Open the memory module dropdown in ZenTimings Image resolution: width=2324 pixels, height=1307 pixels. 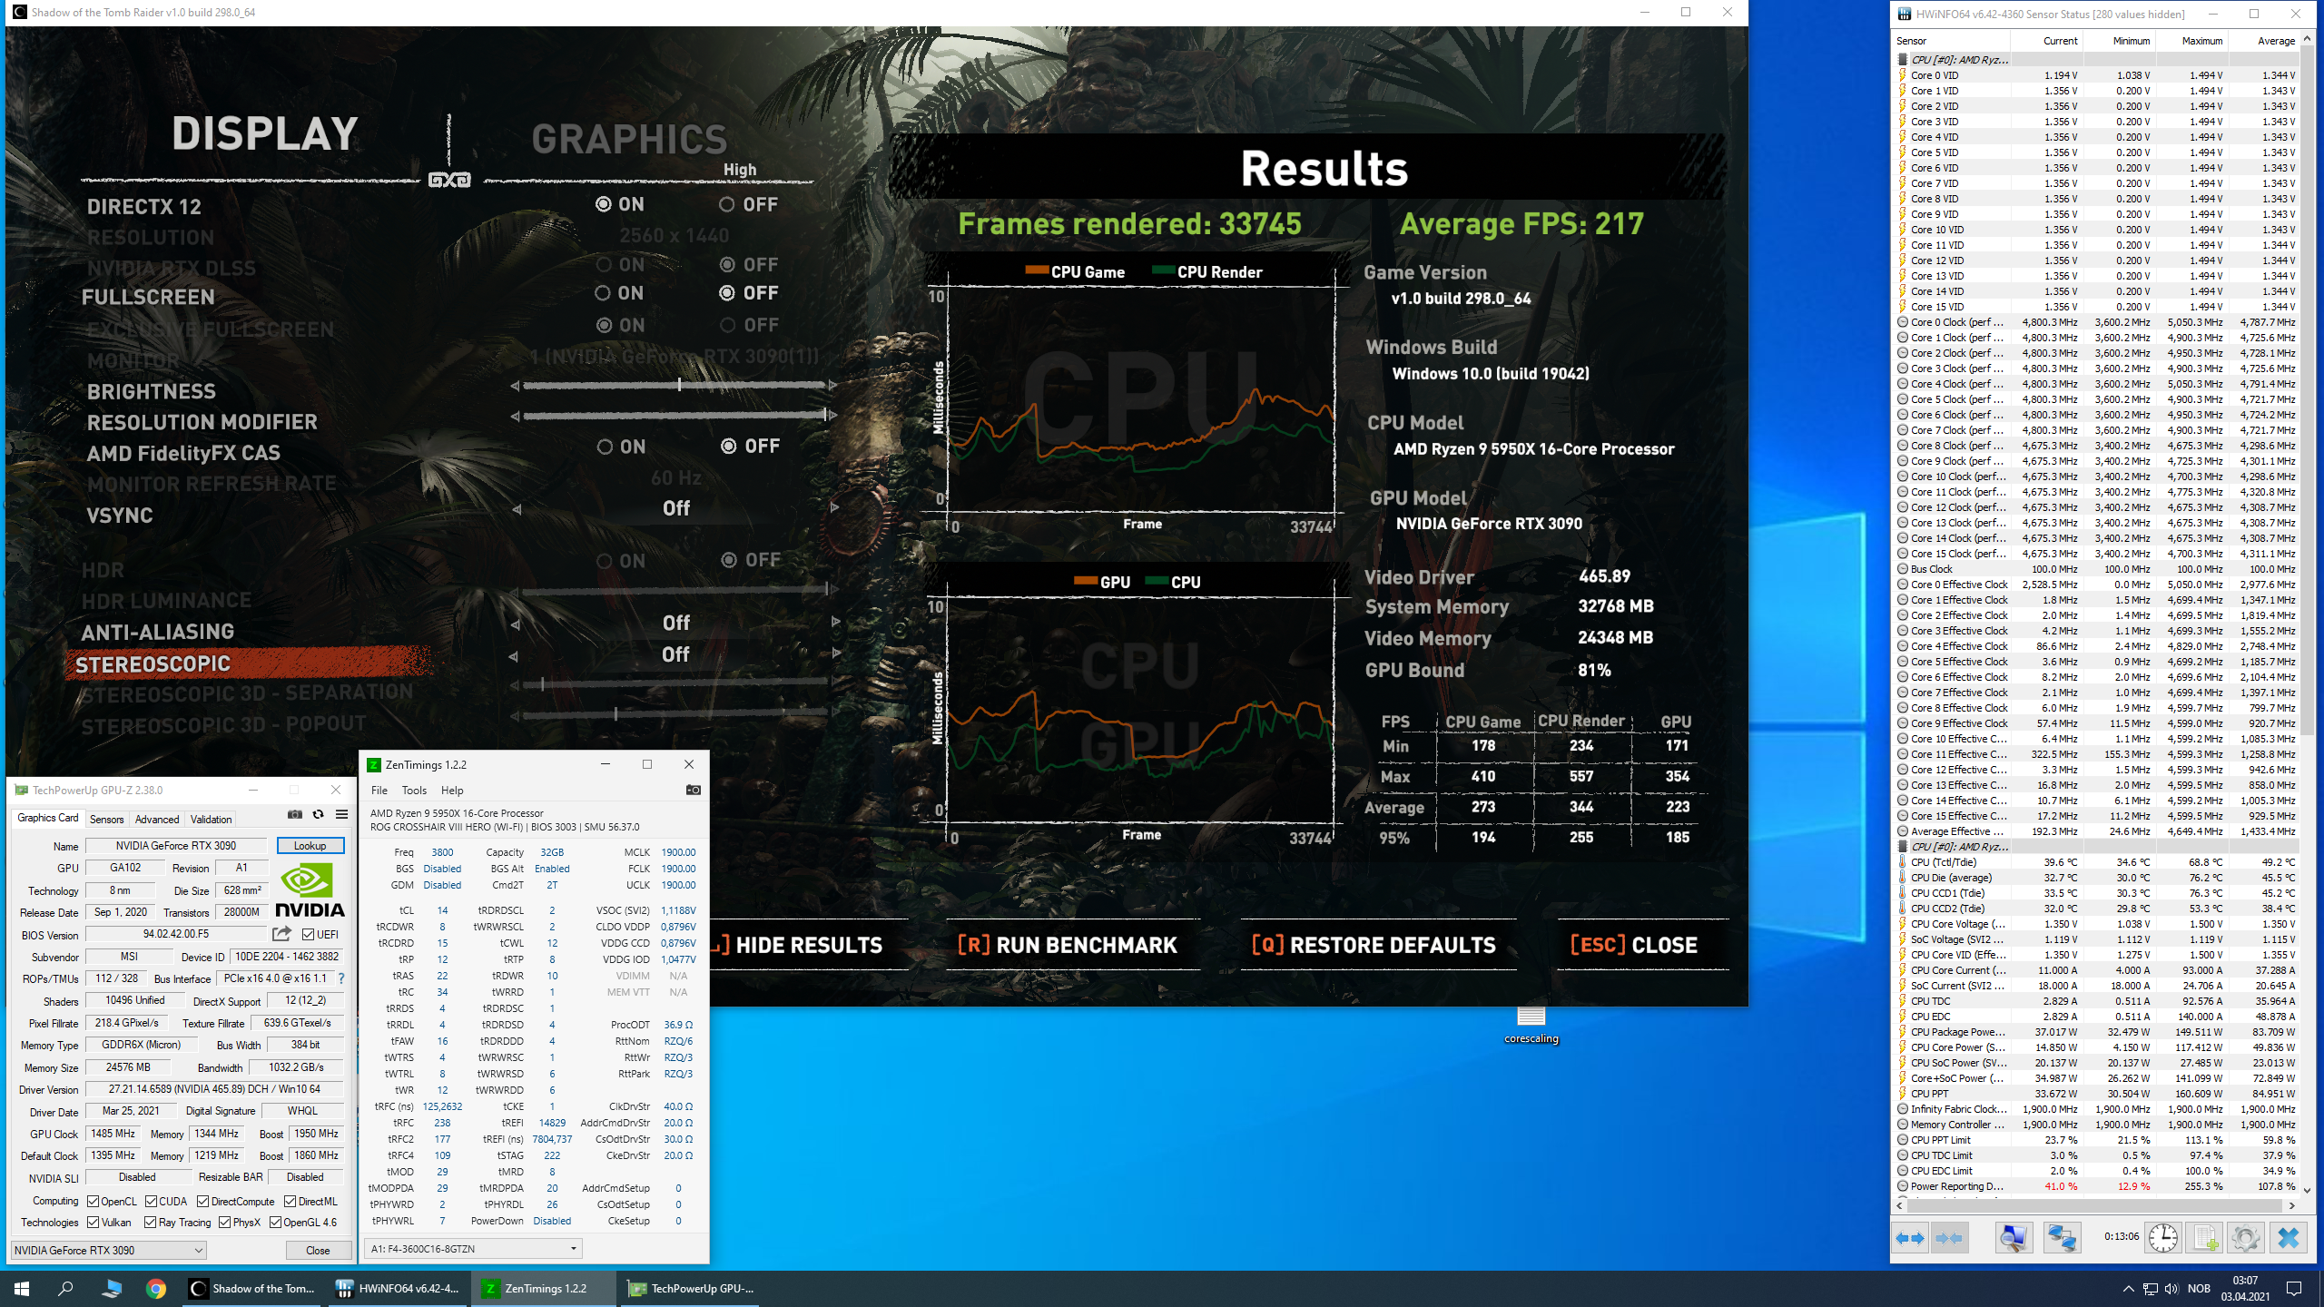(473, 1248)
